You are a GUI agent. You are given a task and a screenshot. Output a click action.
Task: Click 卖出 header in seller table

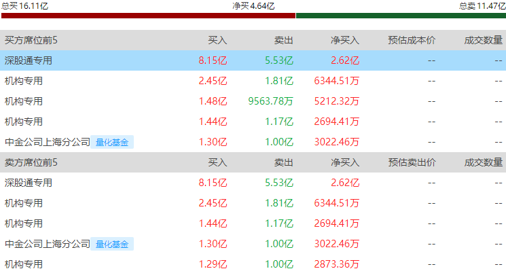coord(284,162)
